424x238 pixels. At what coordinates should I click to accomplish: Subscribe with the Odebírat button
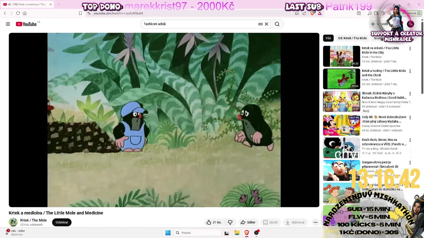click(62, 222)
